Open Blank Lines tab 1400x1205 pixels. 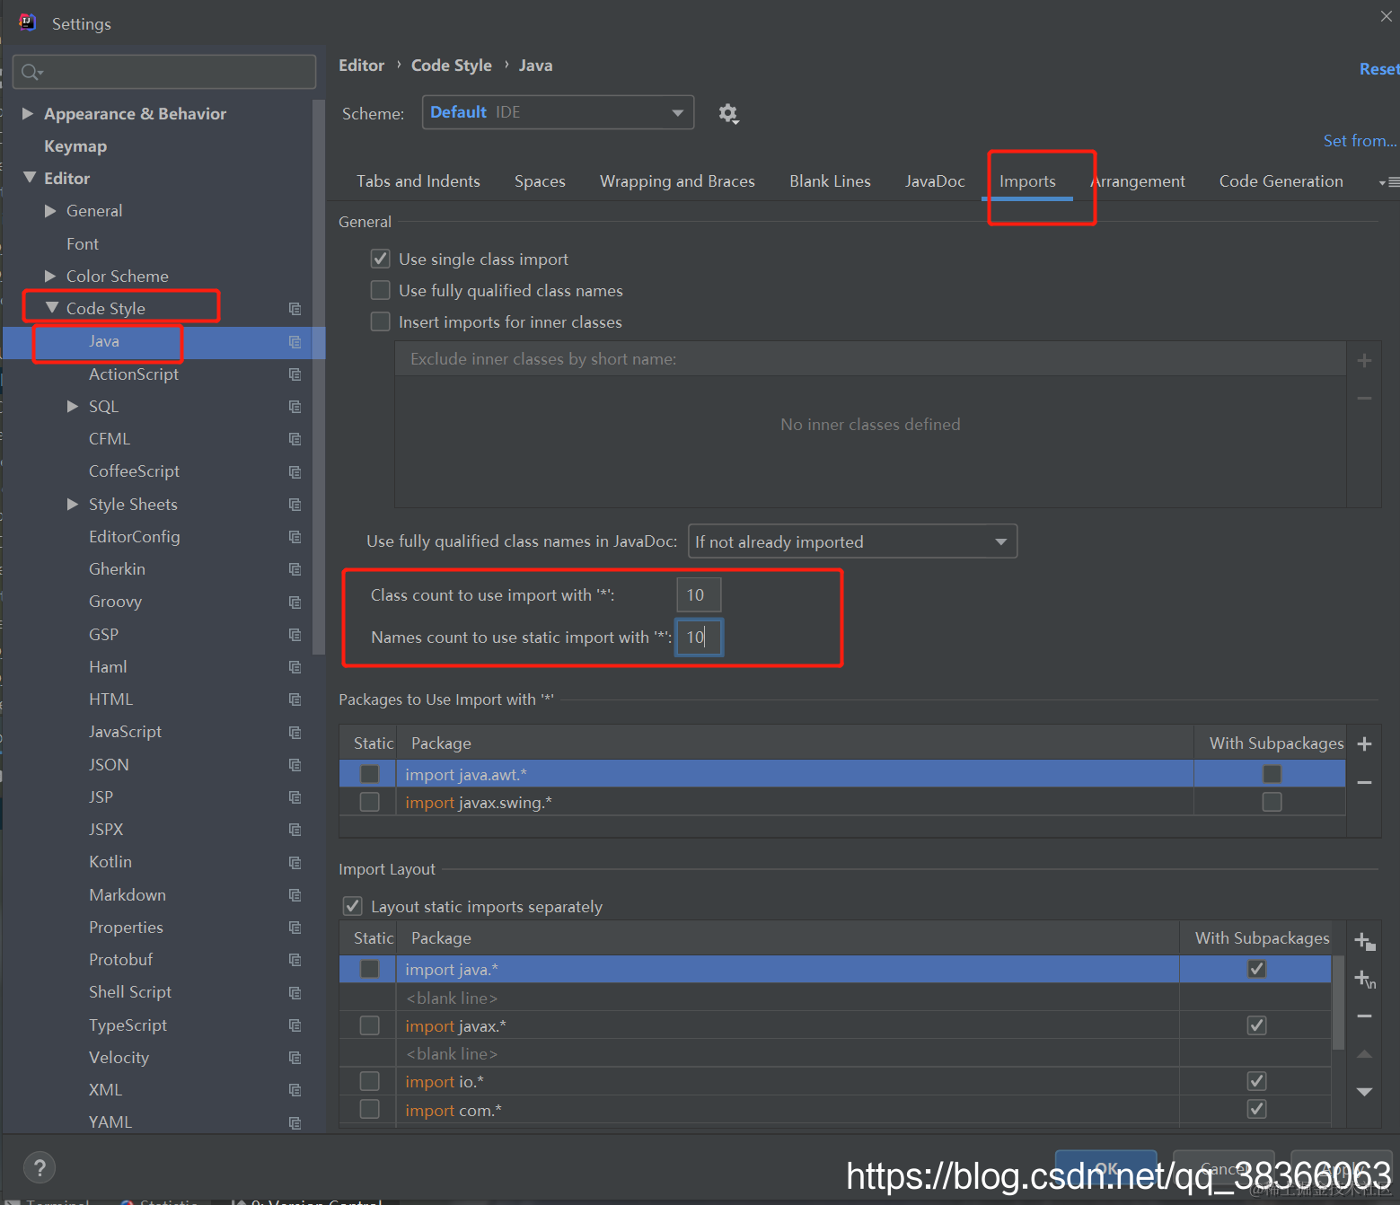coord(830,181)
